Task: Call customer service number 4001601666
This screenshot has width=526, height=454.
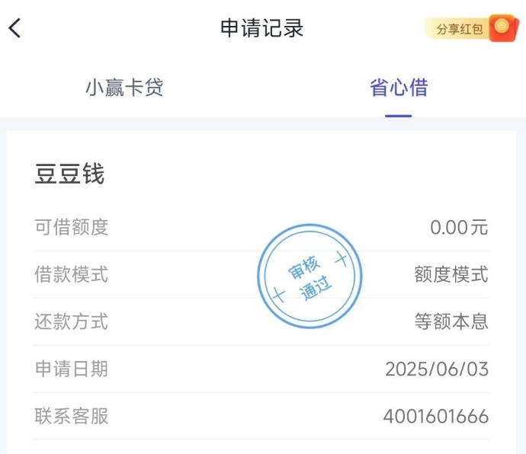Action: (x=436, y=416)
